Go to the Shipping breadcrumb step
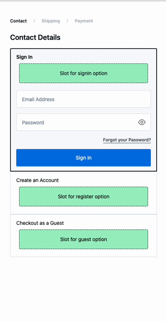This screenshot has width=166, height=322. coord(51,21)
